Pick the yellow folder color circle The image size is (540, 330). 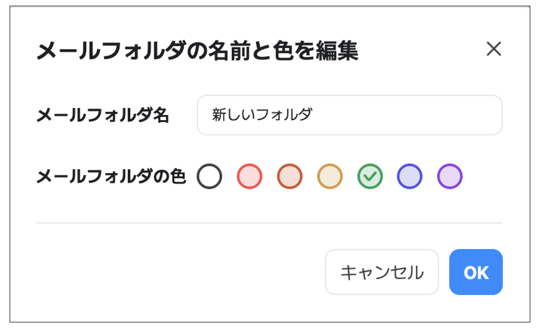pos(330,176)
